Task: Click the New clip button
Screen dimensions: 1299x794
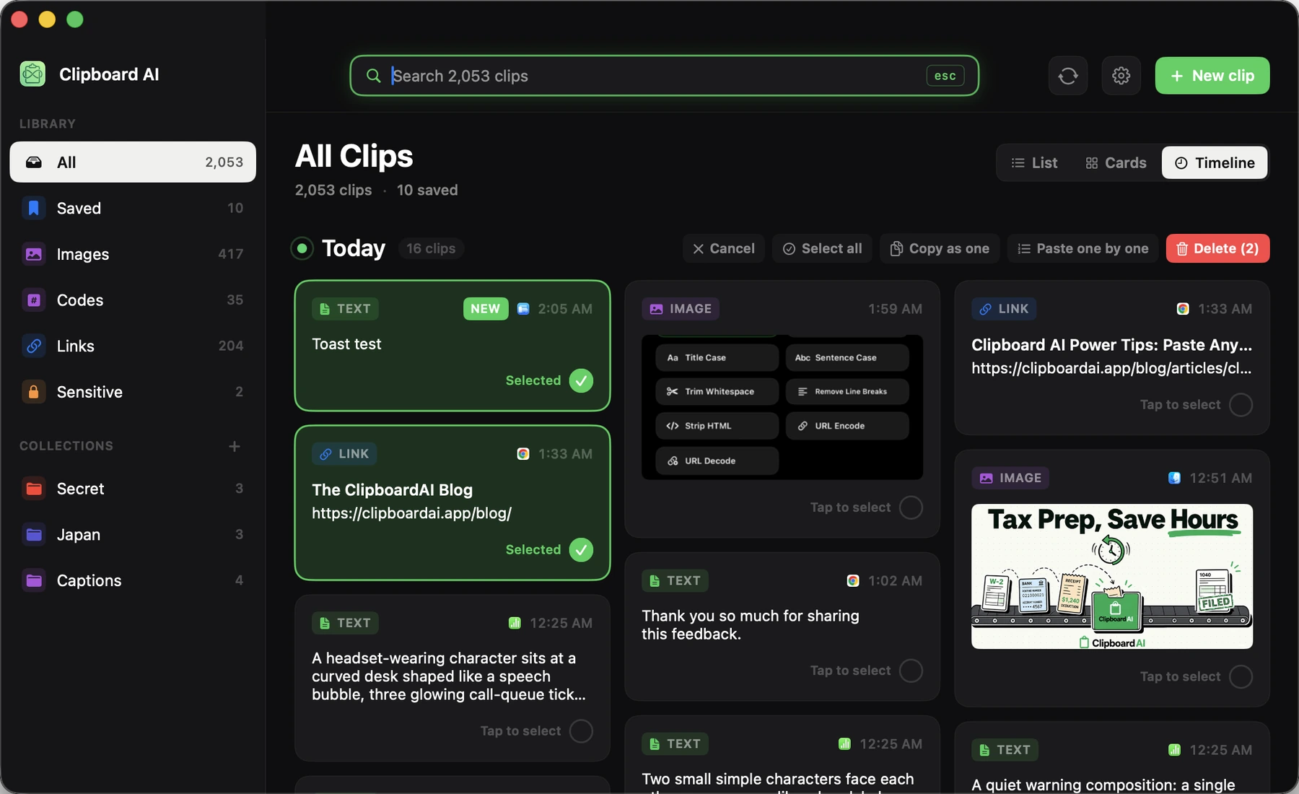Action: click(1212, 76)
